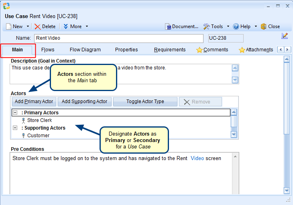Open the Flow Diagram tab

tap(85, 50)
